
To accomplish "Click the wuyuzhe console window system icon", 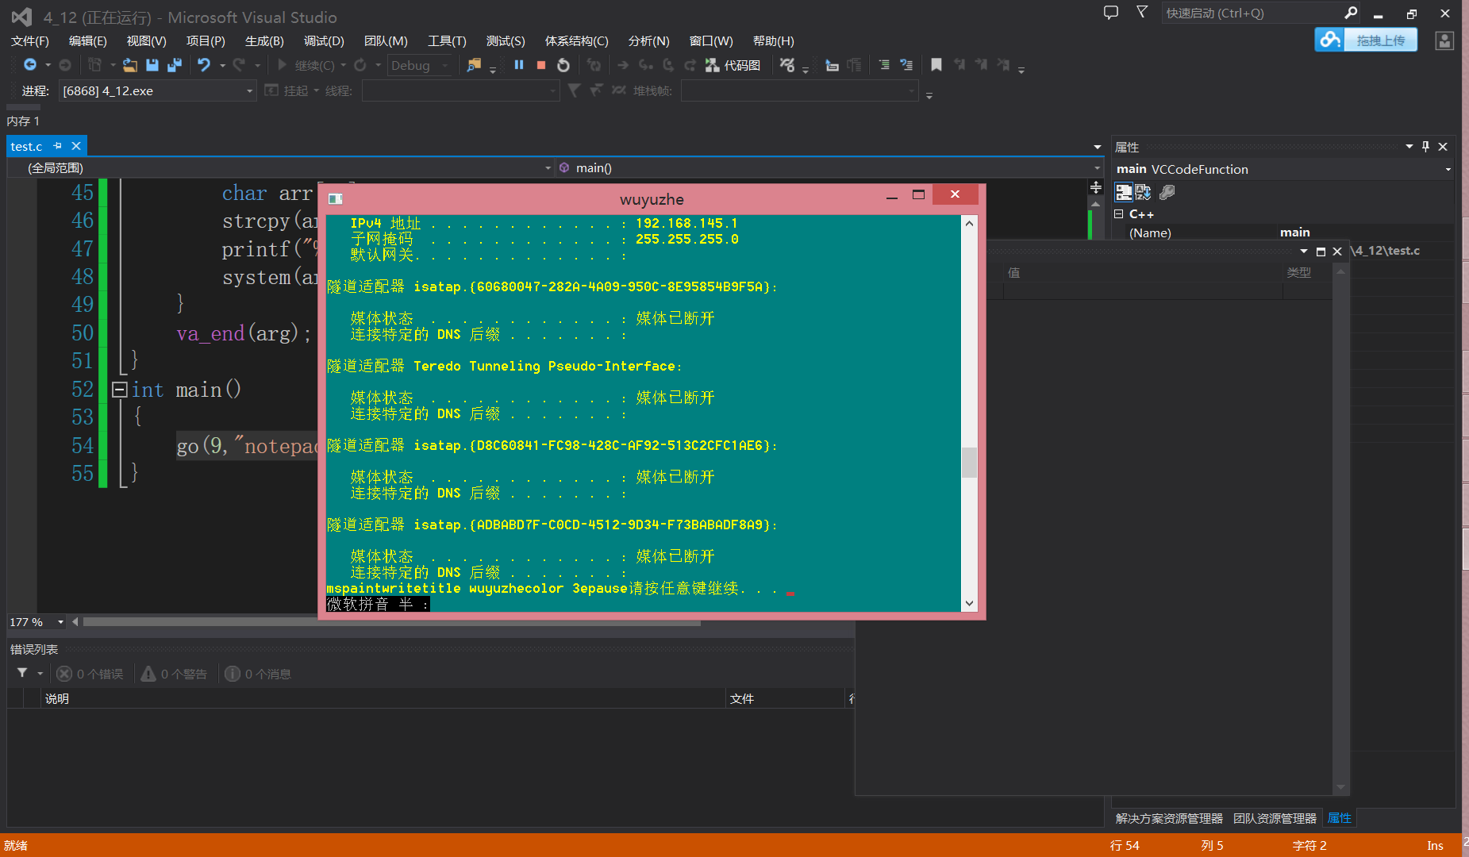I will pyautogui.click(x=336, y=199).
